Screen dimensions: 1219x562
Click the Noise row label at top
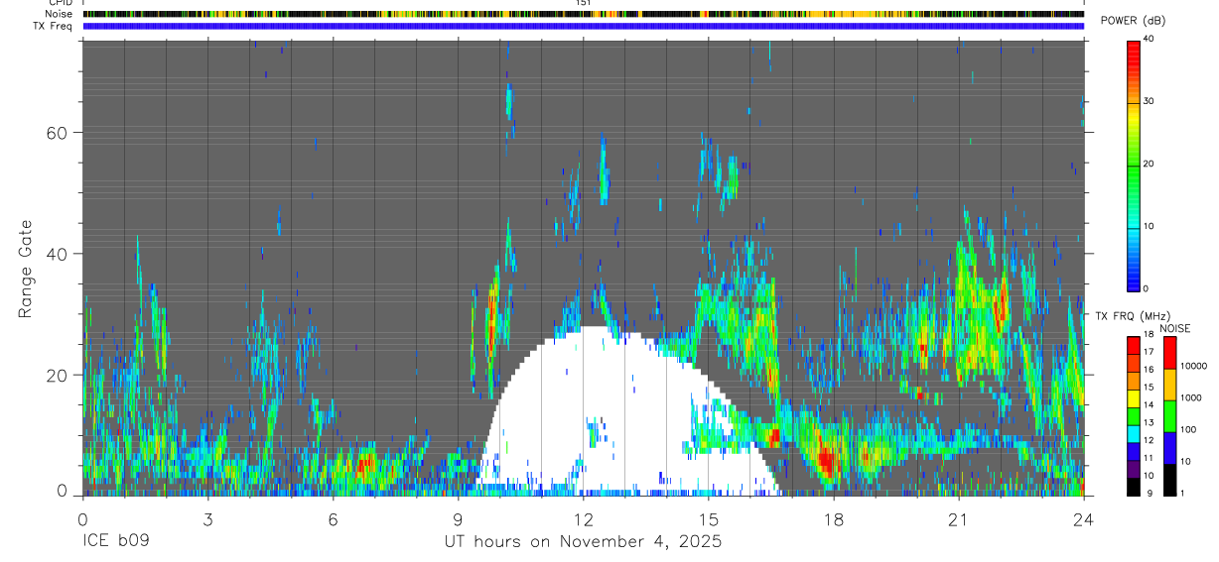point(60,14)
